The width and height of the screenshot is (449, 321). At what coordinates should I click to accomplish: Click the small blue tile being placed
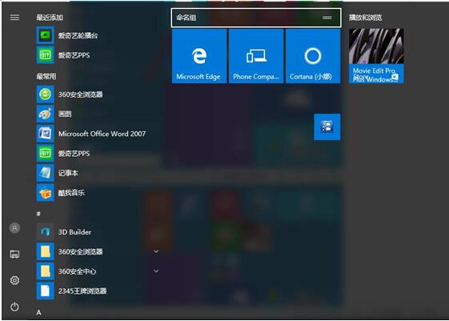pyautogui.click(x=327, y=126)
